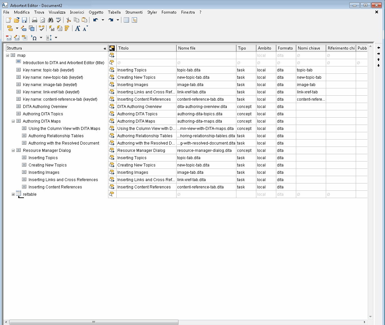Open the Modifica menu
This screenshot has height=325, width=385.
[22, 12]
